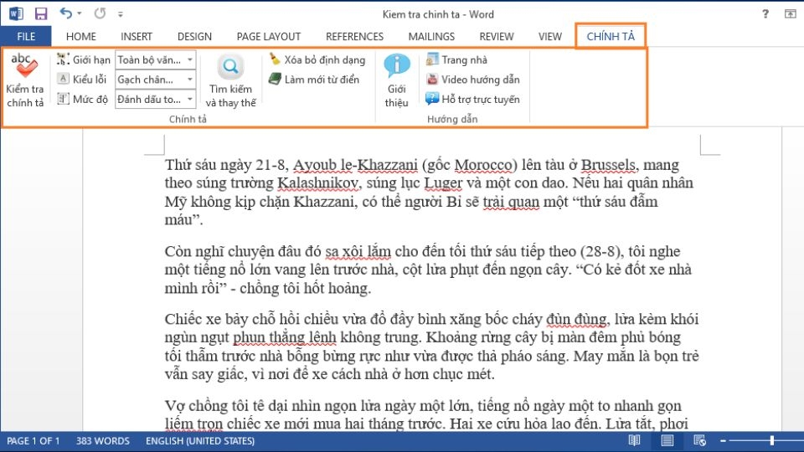Click the 383 WORDS word count
804x452 pixels.
pos(102,441)
